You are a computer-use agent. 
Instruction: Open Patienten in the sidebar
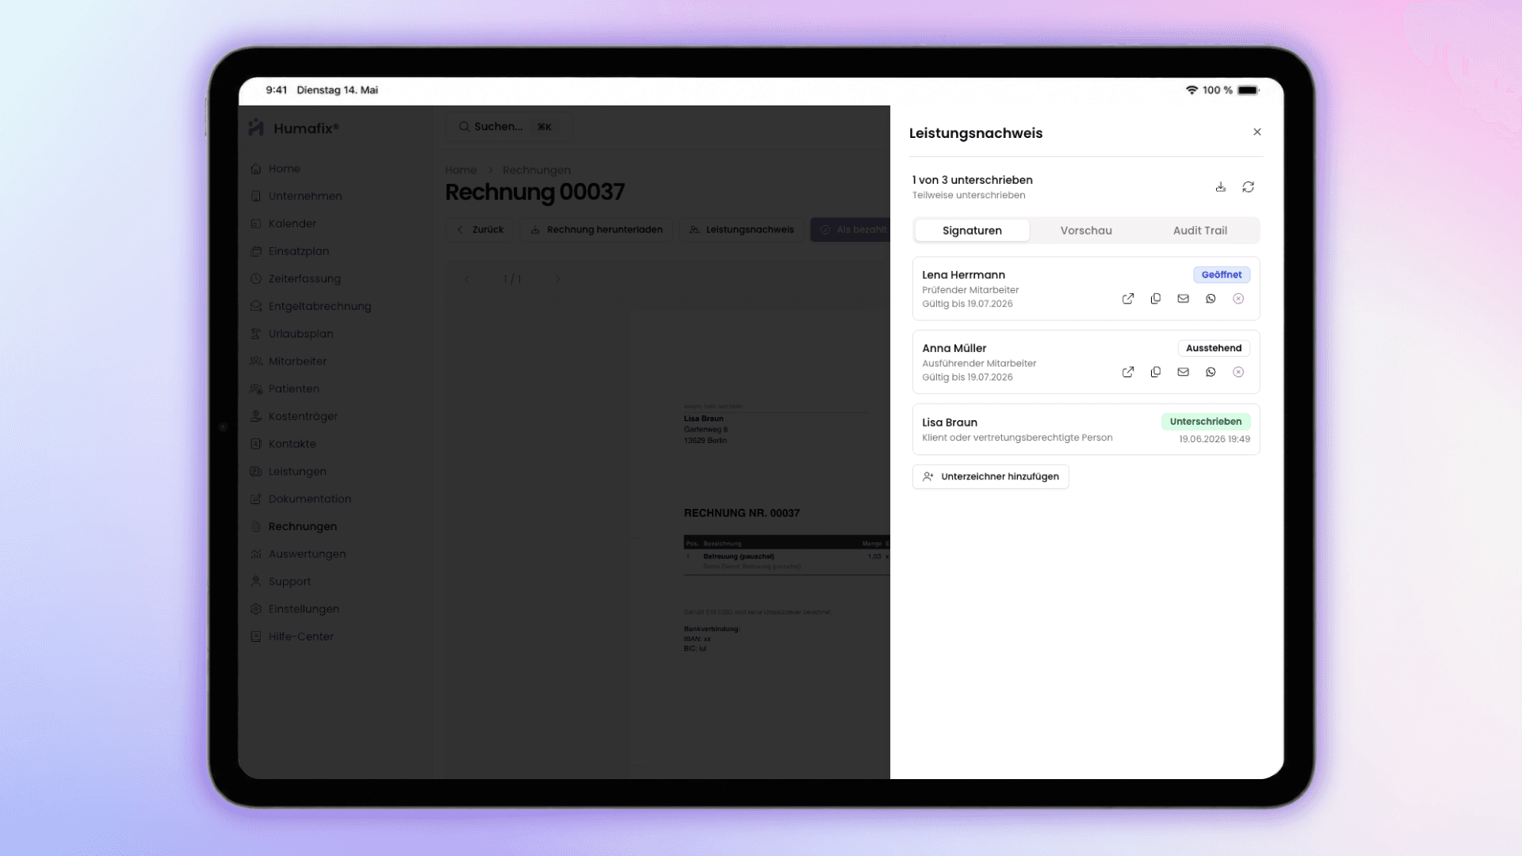pyautogui.click(x=285, y=389)
